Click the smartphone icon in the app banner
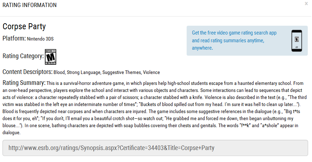 coord(297,41)
